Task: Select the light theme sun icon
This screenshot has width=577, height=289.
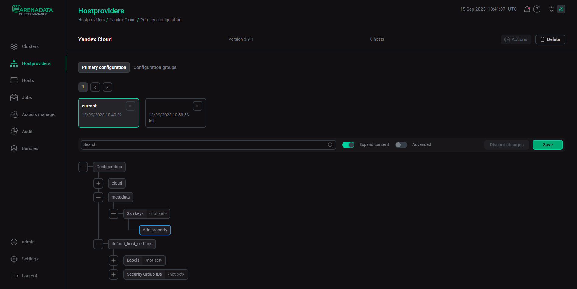Action: tap(551, 9)
